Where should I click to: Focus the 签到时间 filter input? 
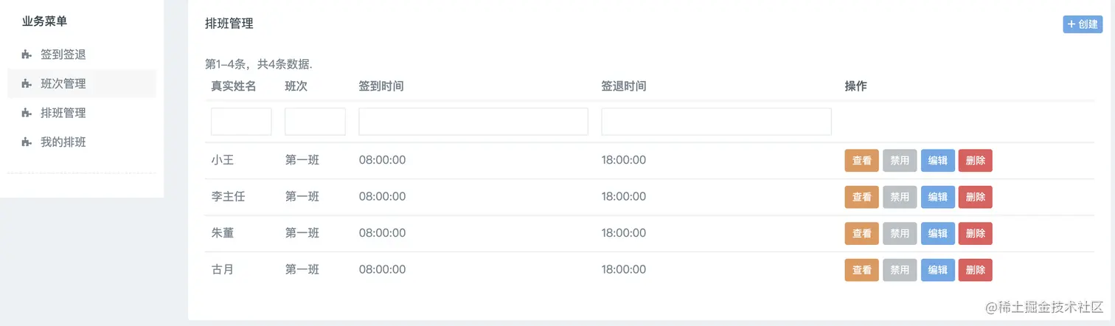[473, 122]
